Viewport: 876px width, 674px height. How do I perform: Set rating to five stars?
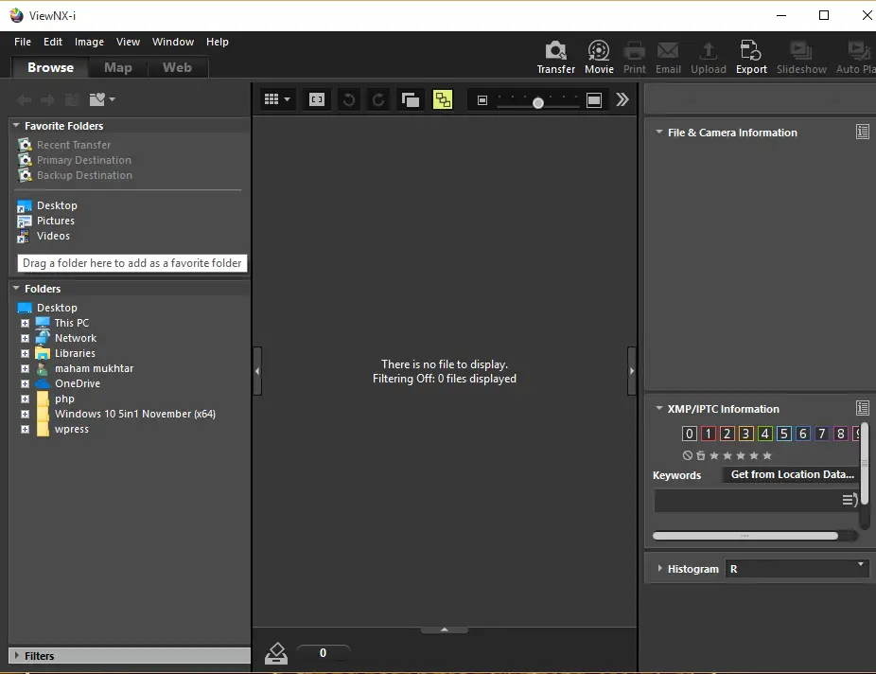pos(767,455)
